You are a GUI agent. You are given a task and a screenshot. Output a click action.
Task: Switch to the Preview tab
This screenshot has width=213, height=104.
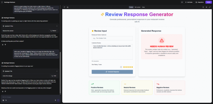click(x=131, y=7)
